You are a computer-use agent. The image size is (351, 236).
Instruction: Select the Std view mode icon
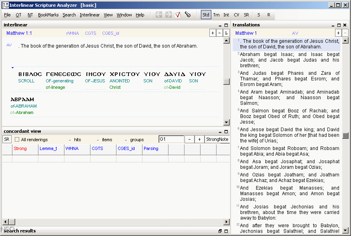206,14
